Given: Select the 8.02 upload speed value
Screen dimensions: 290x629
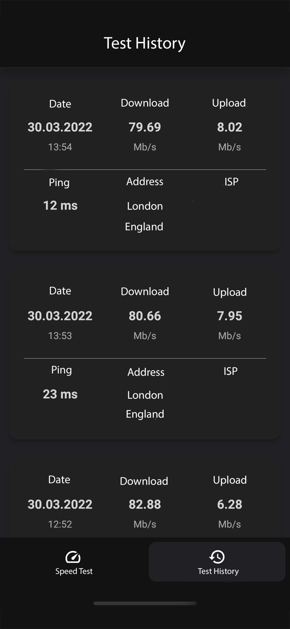Looking at the screenshot, I should pyautogui.click(x=229, y=127).
